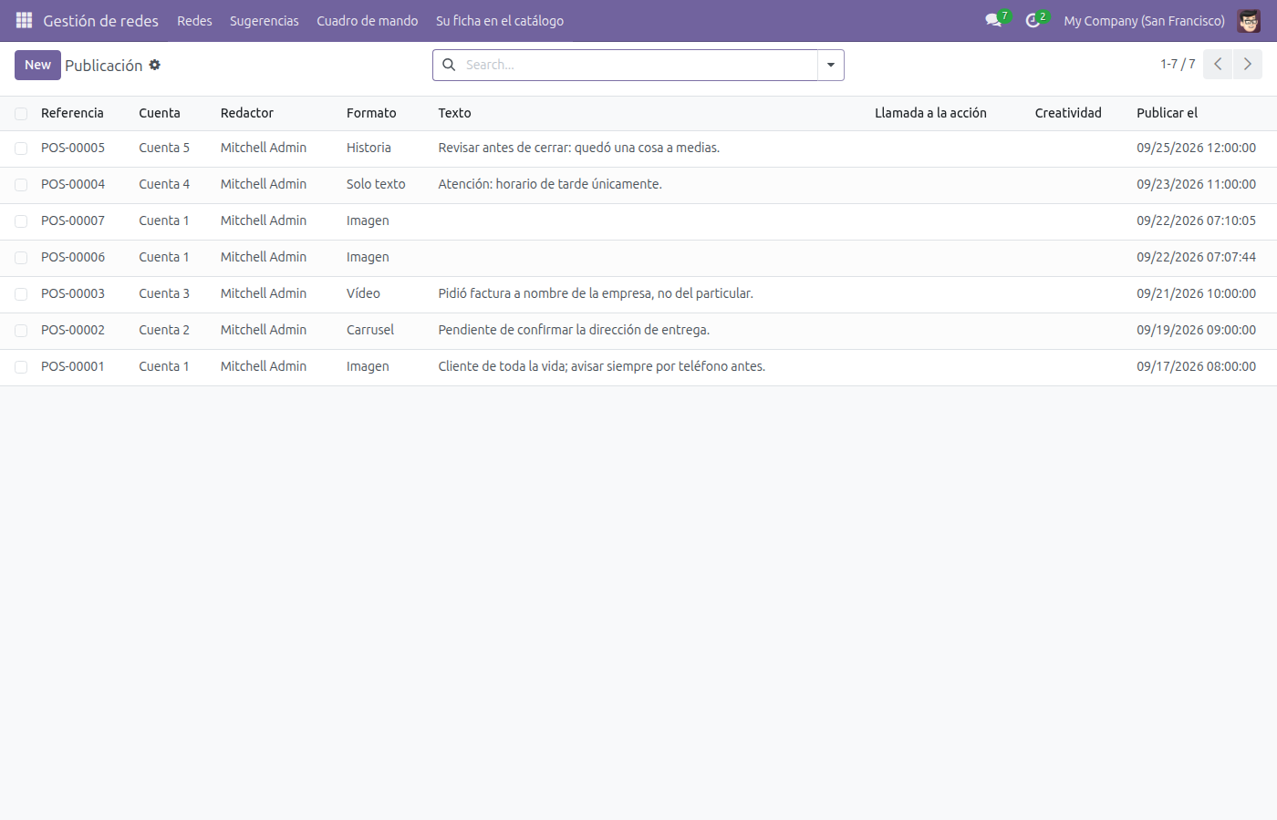Click date 09/23/2026 11:00:00
1277x820 pixels.
pyautogui.click(x=1196, y=184)
